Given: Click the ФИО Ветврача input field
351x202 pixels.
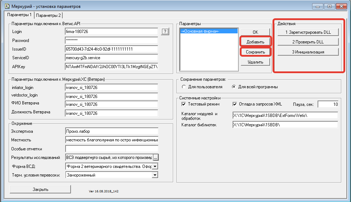Looking at the screenshot, I should [112, 104].
